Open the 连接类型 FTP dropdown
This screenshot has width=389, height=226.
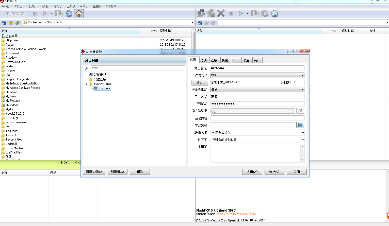pos(257,75)
